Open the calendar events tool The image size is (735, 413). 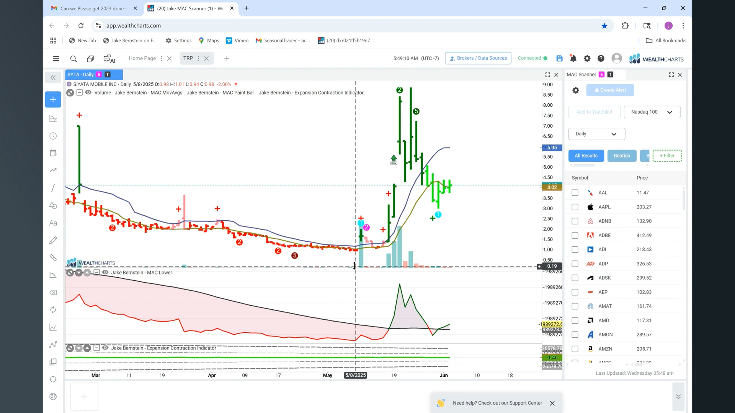pos(53,153)
